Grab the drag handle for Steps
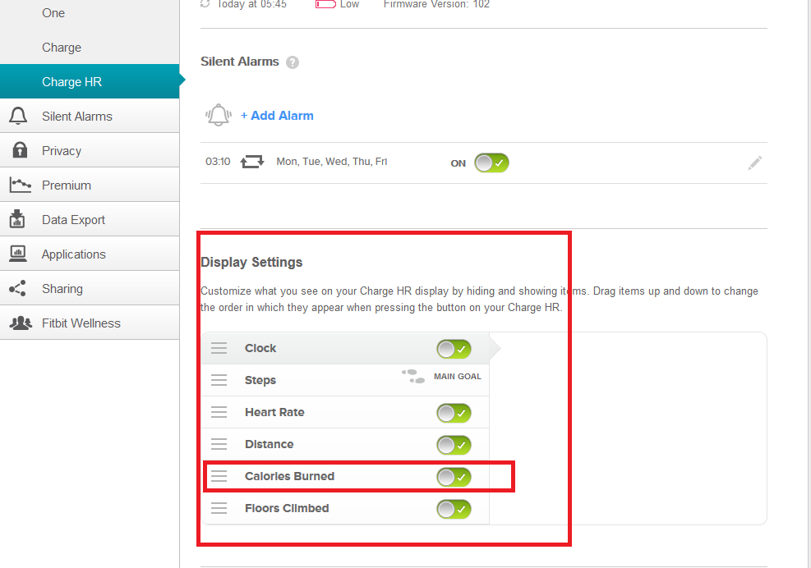 219,380
